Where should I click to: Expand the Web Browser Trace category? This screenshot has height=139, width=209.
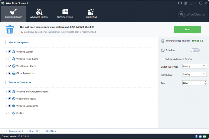point(6,99)
